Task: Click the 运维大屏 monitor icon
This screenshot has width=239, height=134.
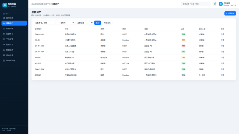Action: [x=4, y=55]
